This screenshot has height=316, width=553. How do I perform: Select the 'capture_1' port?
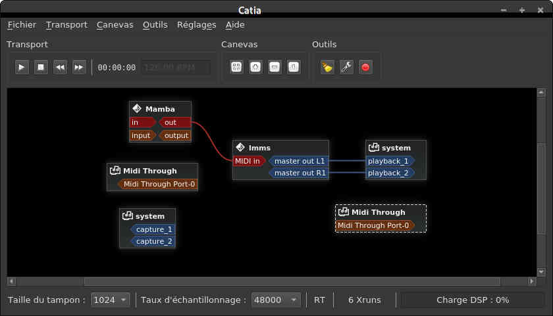click(152, 229)
